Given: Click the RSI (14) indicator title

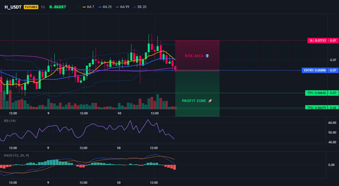Looking at the screenshot, I should coord(10,121).
